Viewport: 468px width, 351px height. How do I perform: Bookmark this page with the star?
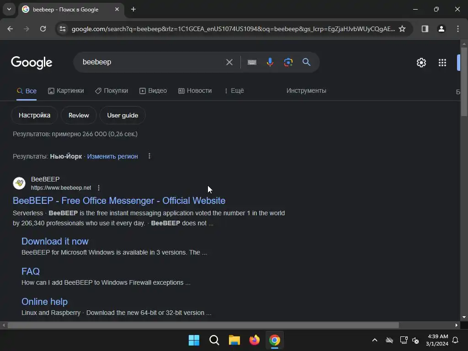click(x=402, y=29)
